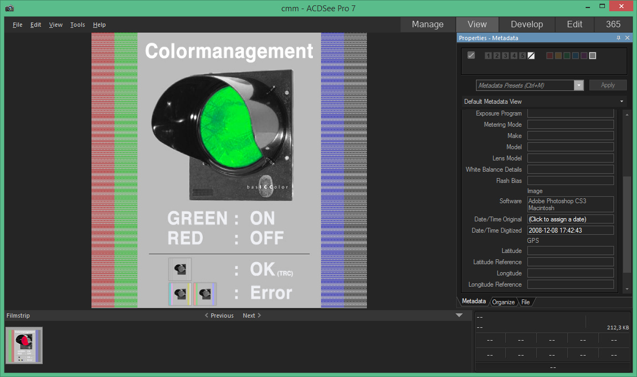Expand the Default Metadata View selector
Image resolution: width=637 pixels, height=377 pixels.
tap(621, 102)
